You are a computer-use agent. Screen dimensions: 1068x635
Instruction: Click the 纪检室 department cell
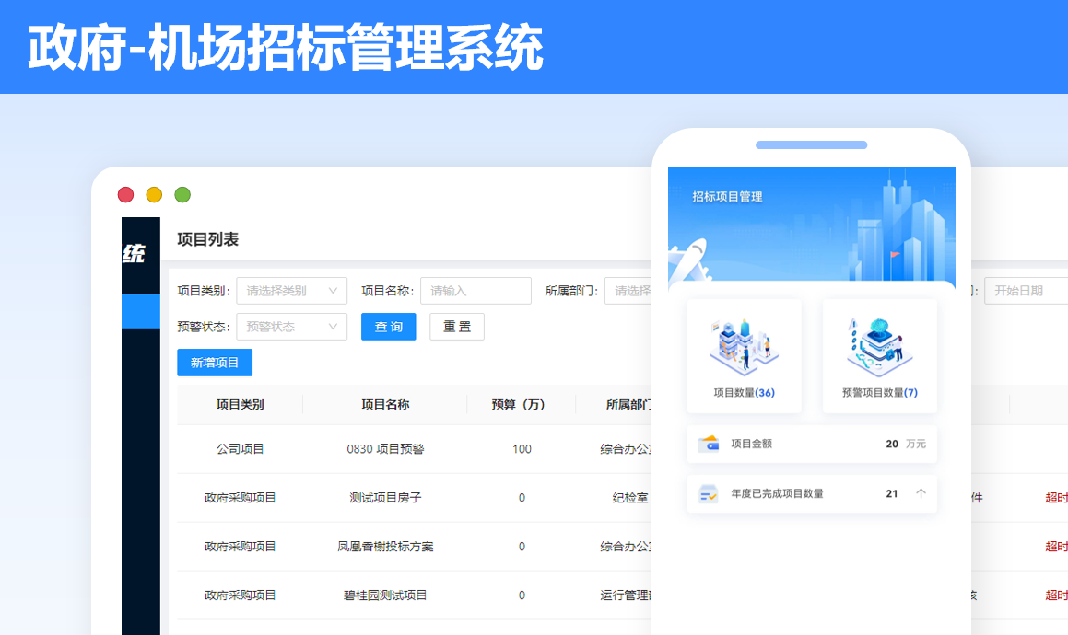pyautogui.click(x=630, y=498)
